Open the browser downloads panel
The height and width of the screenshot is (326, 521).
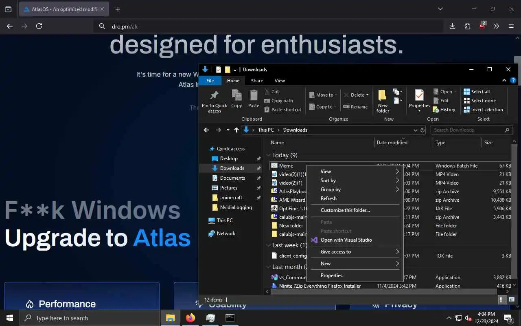pos(452,26)
